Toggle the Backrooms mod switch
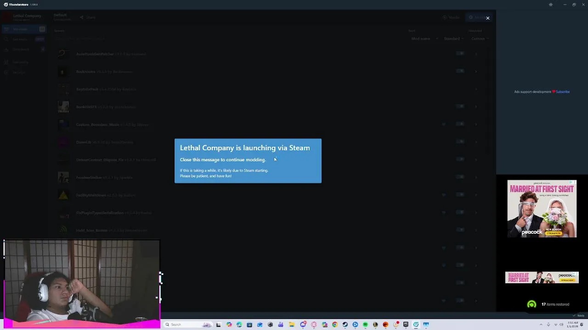The height and width of the screenshot is (330, 588). (x=460, y=71)
